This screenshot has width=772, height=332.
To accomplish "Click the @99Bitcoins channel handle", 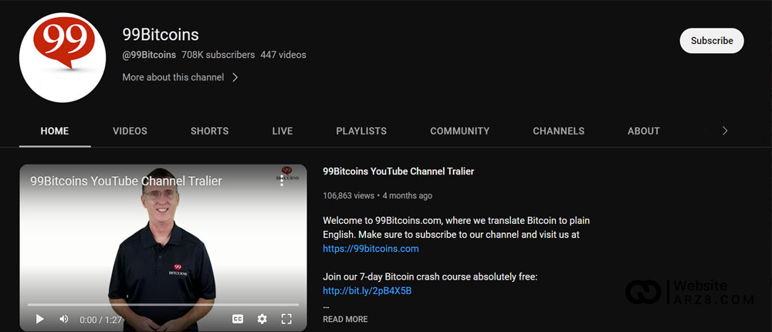I will click(149, 55).
